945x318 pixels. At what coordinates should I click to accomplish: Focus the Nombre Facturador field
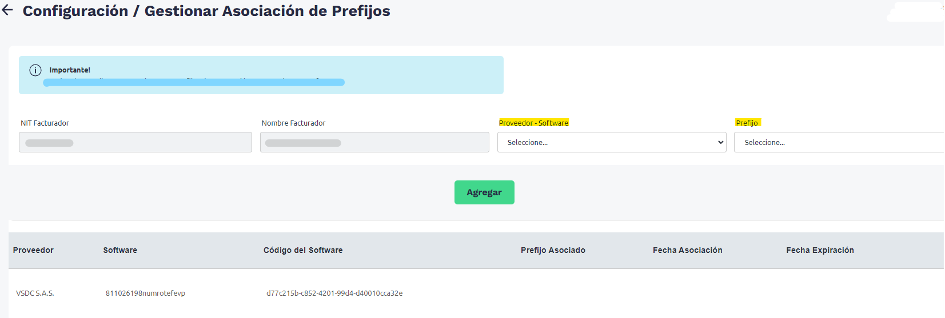pos(374,142)
